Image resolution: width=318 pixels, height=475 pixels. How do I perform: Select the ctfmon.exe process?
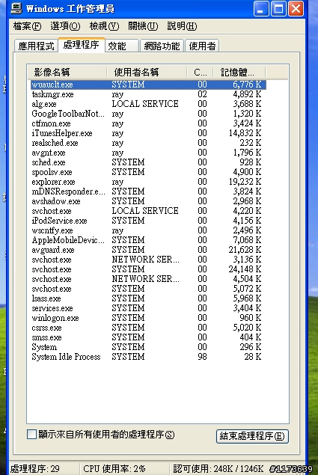click(148, 123)
